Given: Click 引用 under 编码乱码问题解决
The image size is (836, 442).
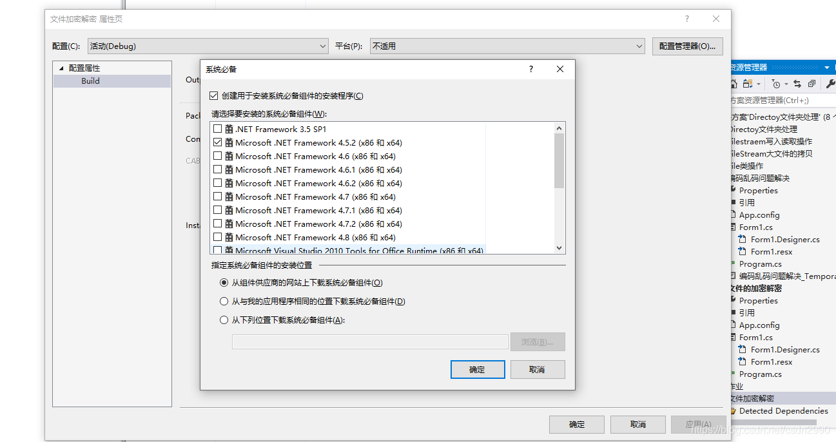Looking at the screenshot, I should 746,202.
